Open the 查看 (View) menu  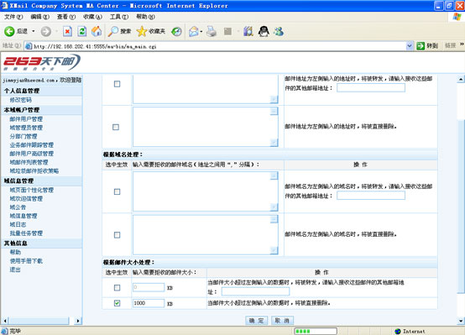point(66,17)
